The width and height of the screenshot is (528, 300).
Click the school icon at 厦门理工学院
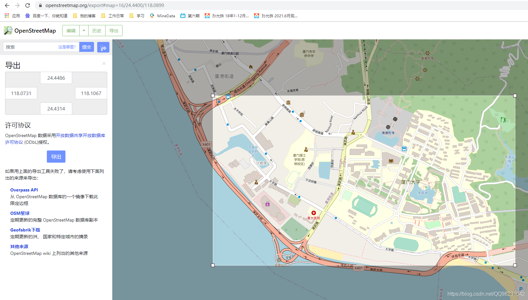click(x=306, y=150)
